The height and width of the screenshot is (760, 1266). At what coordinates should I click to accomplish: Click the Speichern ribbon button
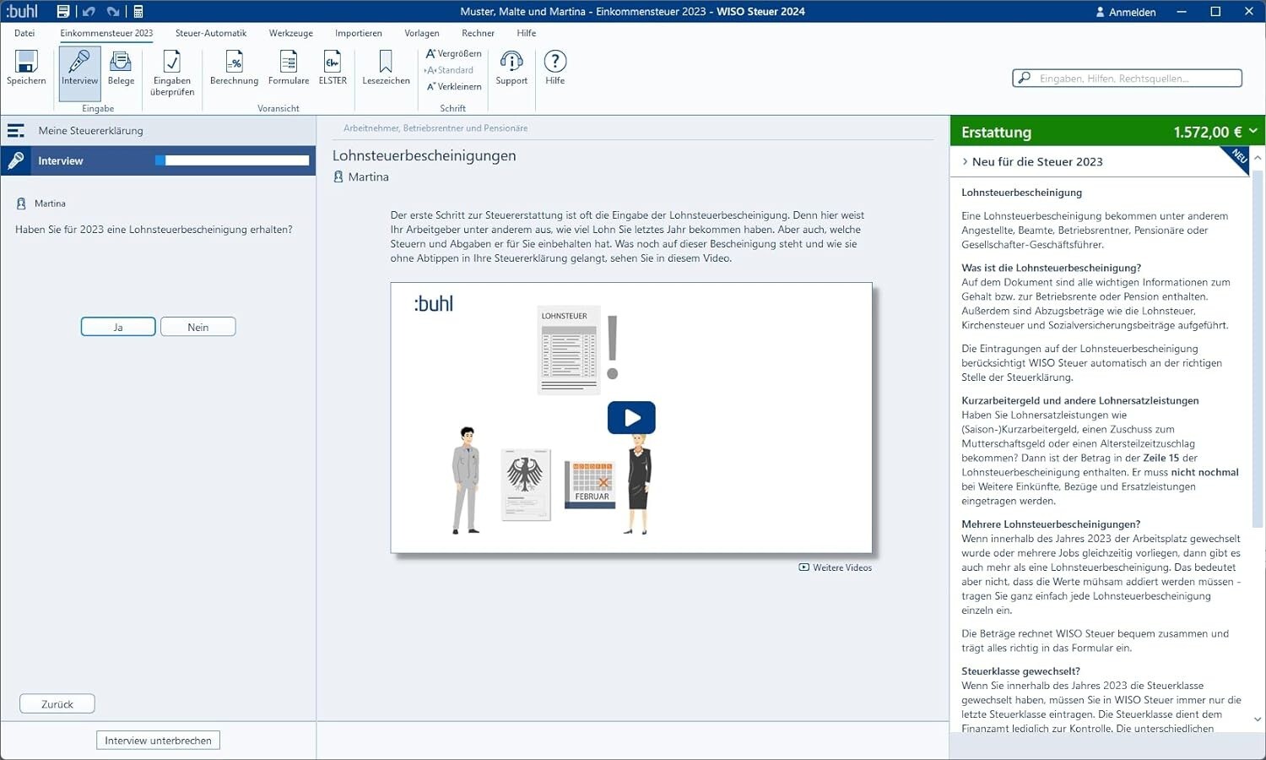click(x=26, y=68)
